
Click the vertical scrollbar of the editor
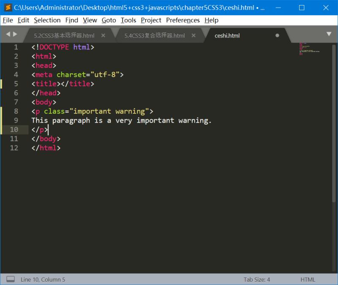pyautogui.click(x=334, y=123)
